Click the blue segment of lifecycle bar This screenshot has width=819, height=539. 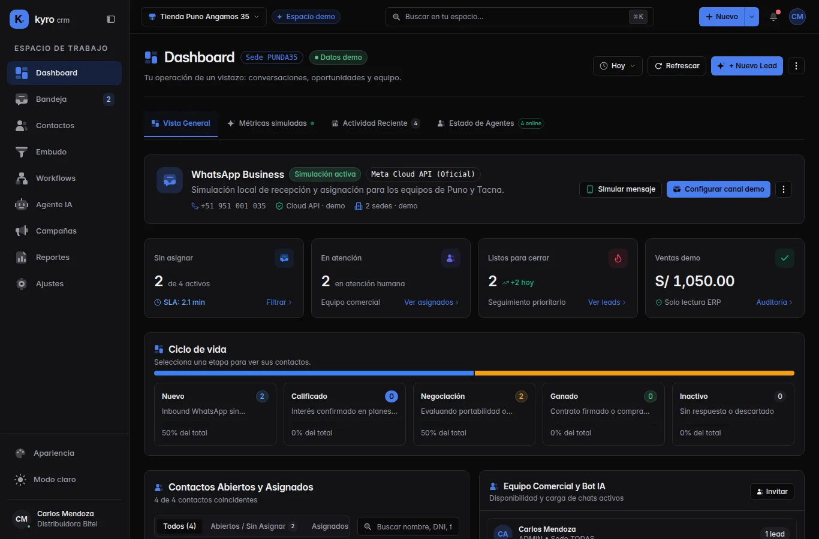[314, 373]
